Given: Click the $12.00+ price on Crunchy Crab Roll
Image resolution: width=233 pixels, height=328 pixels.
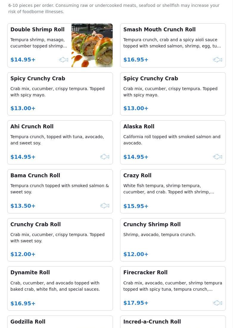Looking at the screenshot, I should 23,254.
